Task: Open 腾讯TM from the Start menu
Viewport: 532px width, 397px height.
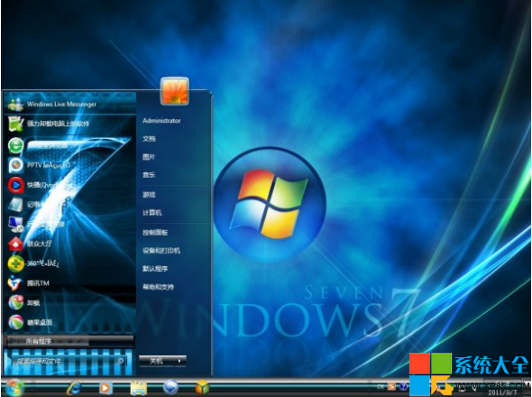Action: pos(69,283)
